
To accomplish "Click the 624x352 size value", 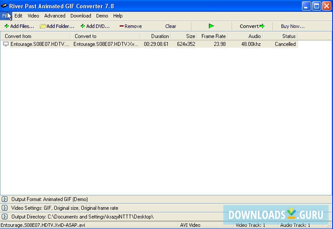I will 186,44.
